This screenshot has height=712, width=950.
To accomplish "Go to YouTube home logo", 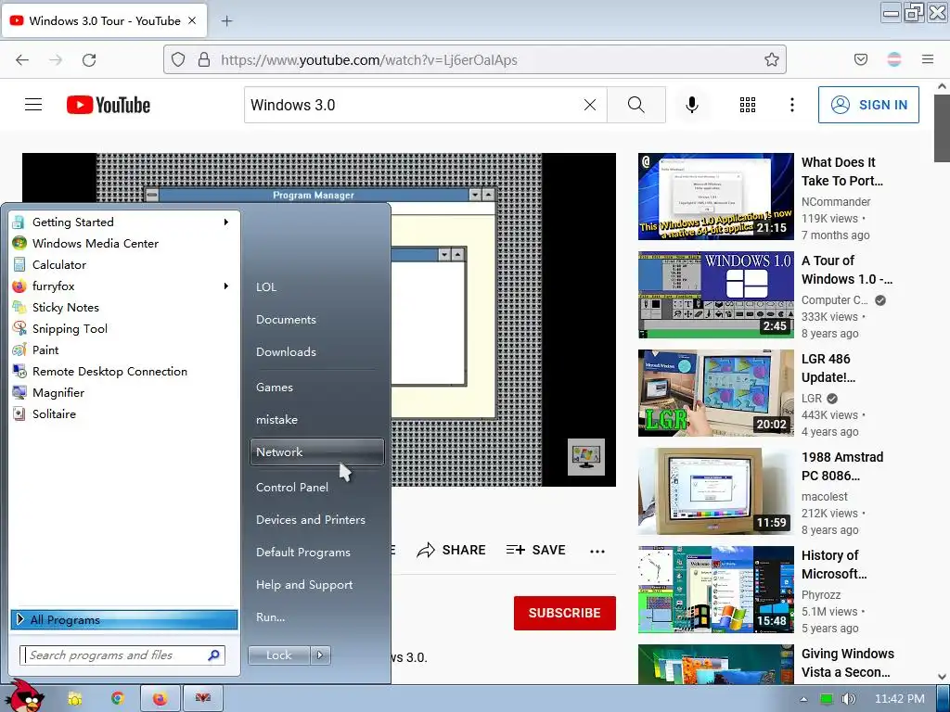I will (x=109, y=105).
